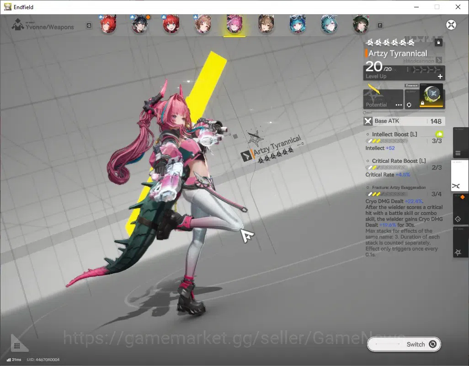Select the first red-haired horned character portrait
The image size is (469, 366).
[108, 24]
